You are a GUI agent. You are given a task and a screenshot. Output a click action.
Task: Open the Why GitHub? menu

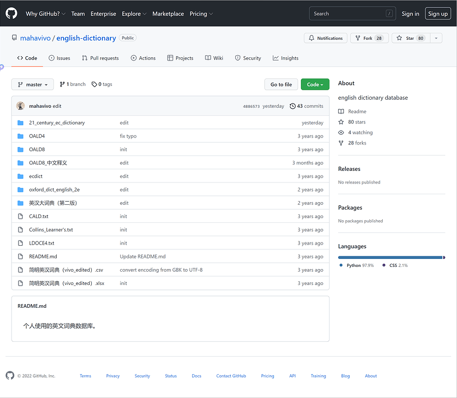pyautogui.click(x=46, y=14)
